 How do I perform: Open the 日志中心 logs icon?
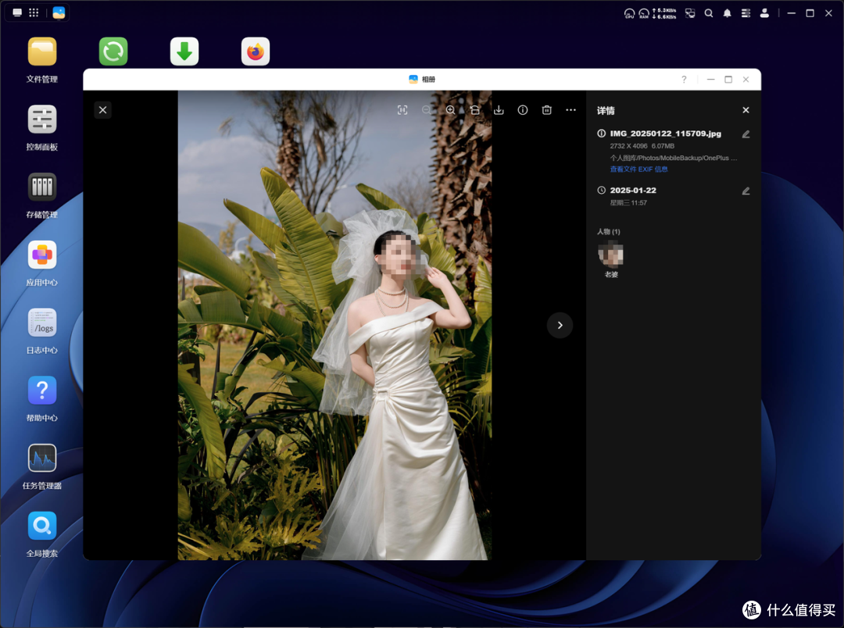[42, 323]
